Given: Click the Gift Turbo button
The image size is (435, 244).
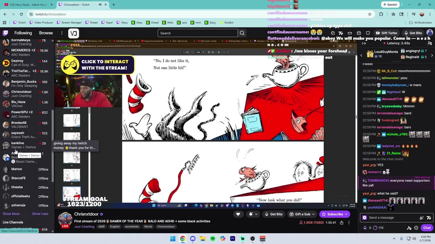Looking at the screenshot, I should tap(386, 33).
